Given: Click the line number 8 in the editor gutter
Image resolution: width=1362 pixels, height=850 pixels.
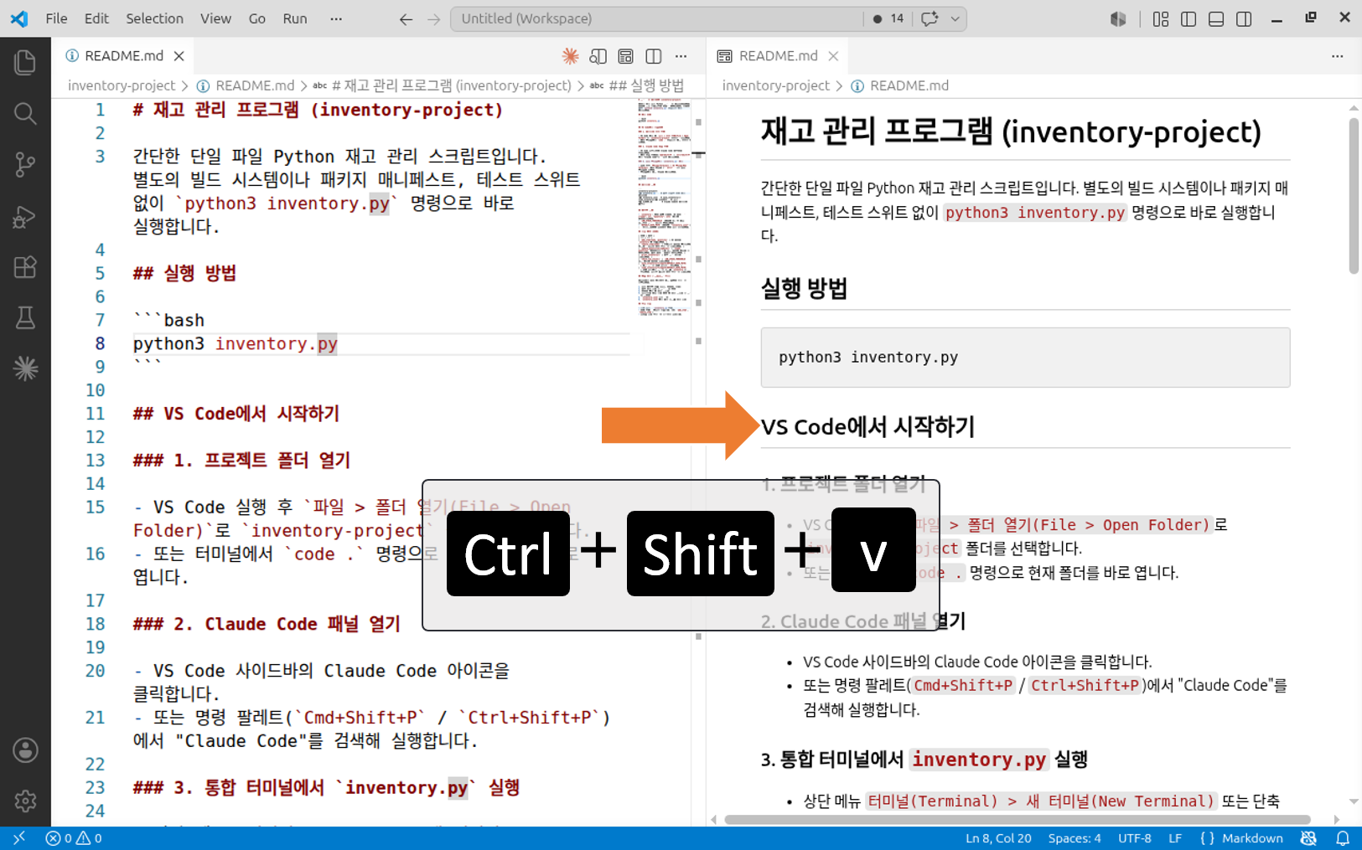Looking at the screenshot, I should [100, 343].
